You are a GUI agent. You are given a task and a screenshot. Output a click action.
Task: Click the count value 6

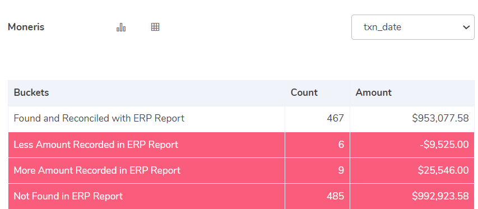pos(341,145)
